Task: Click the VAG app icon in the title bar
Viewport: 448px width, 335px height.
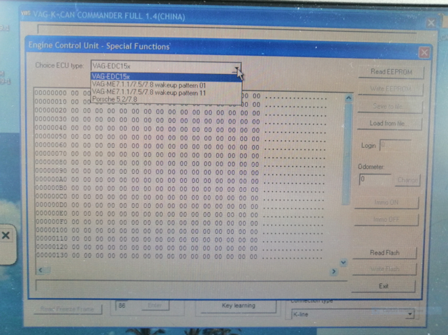Action: [x=25, y=13]
